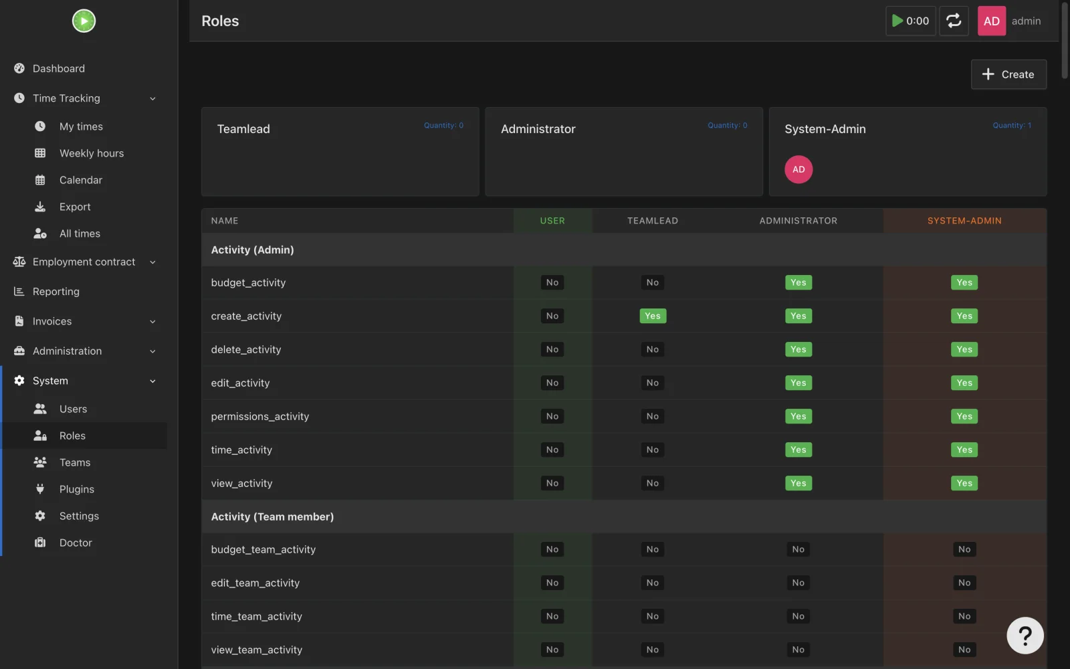
Task: Click the AD user avatar in System-Admin card
Action: [798, 169]
